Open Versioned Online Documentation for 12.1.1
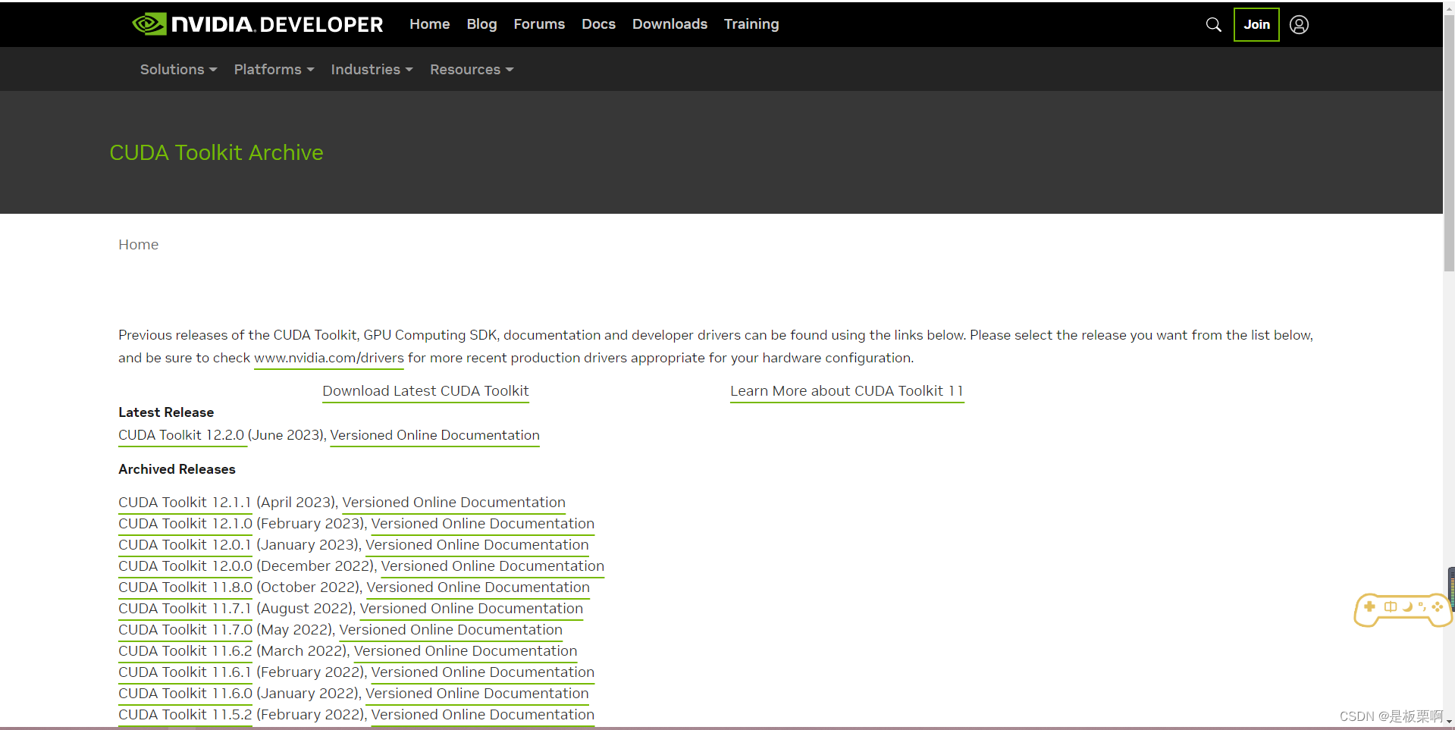This screenshot has height=730, width=1455. point(453,503)
